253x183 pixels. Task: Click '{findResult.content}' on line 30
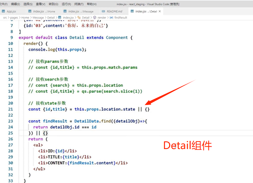(91, 163)
